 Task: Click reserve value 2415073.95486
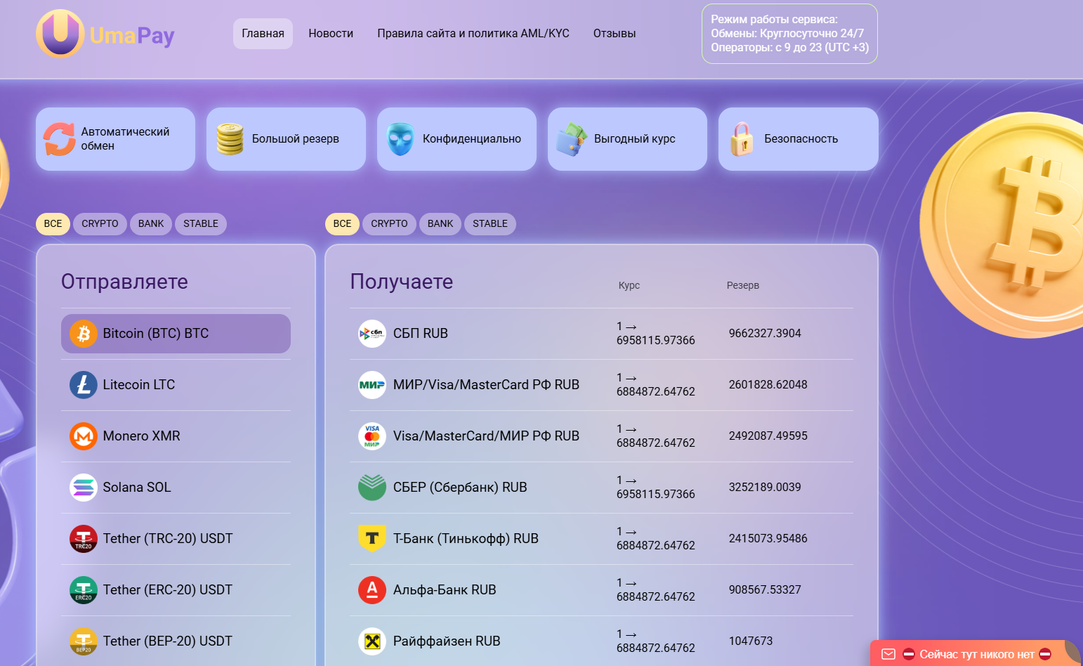tap(768, 539)
